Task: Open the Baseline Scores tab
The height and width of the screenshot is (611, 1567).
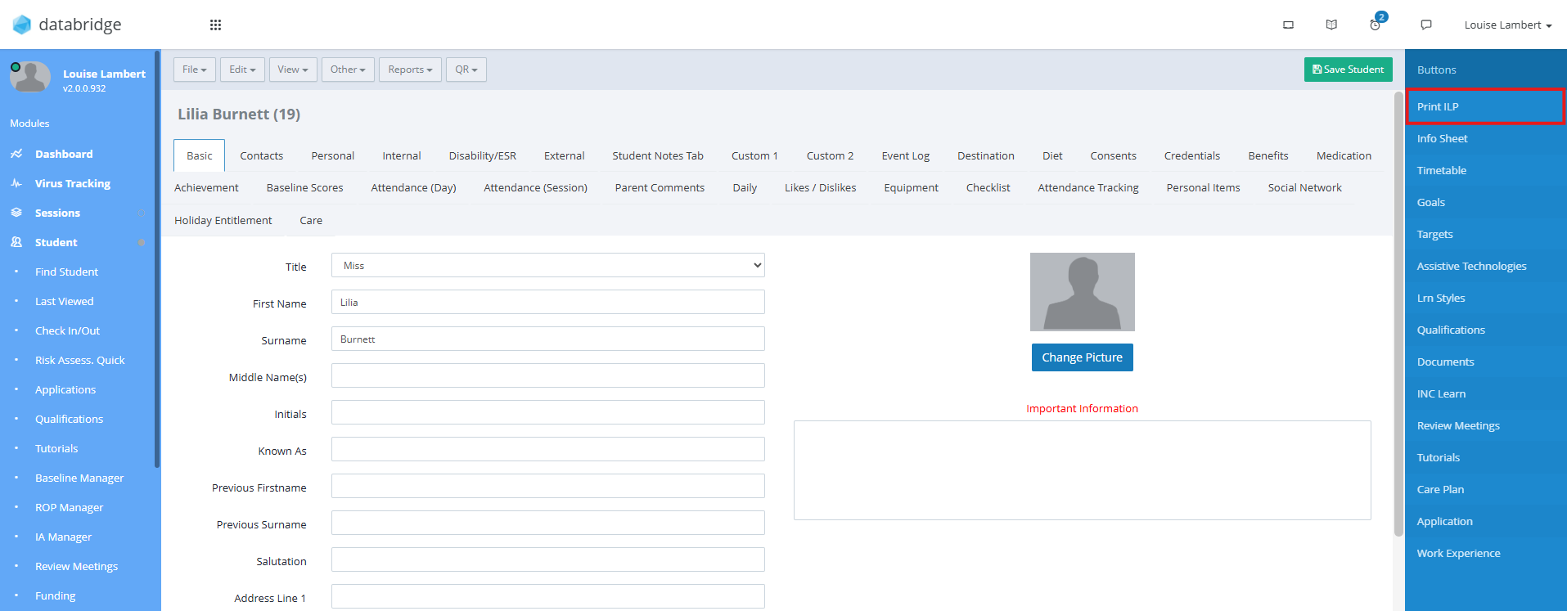Action: point(304,187)
